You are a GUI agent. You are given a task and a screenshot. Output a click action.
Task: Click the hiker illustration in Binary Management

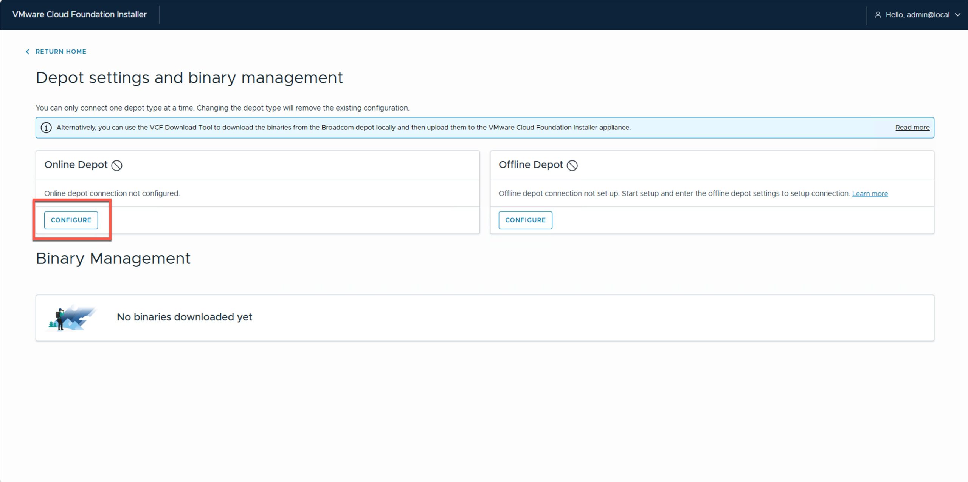pos(72,318)
